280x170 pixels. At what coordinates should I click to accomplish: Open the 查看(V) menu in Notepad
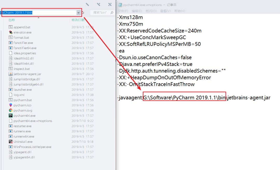[x=165, y=11]
